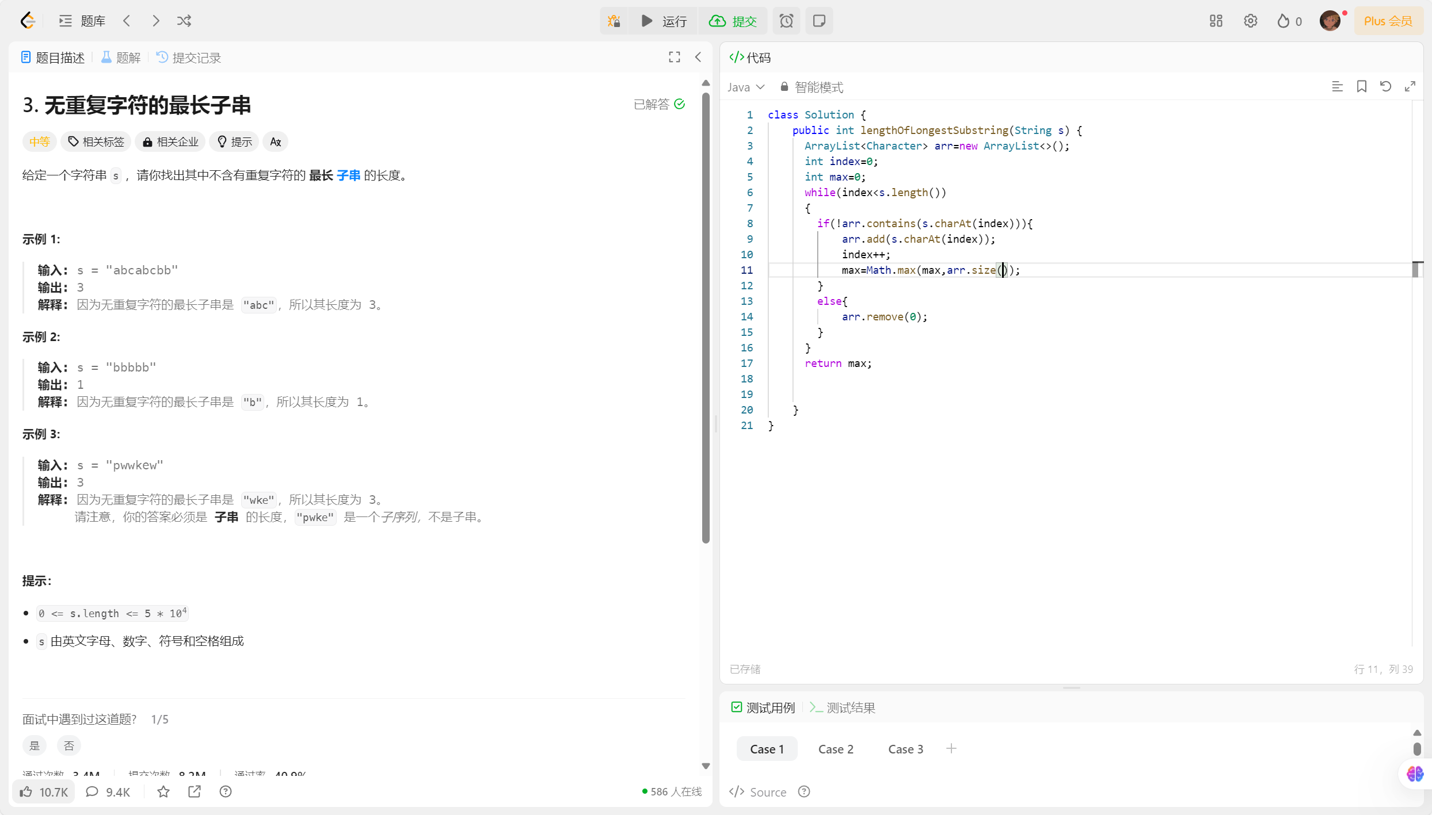1432x815 pixels.
Task: Click the bookmark icon in code editor
Action: tap(1361, 87)
